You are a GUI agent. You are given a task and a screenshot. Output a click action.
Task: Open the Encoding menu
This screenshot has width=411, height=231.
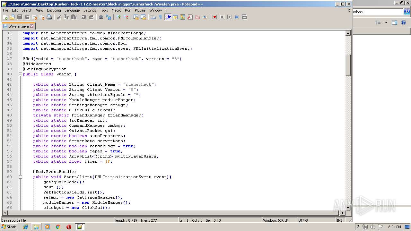[54, 10]
